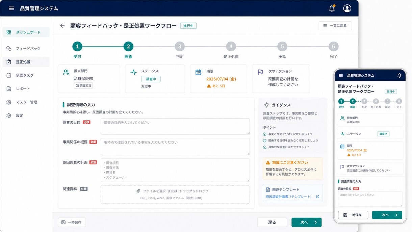Click the mobile 一時保存 button
The image size is (412, 232).
point(353,215)
